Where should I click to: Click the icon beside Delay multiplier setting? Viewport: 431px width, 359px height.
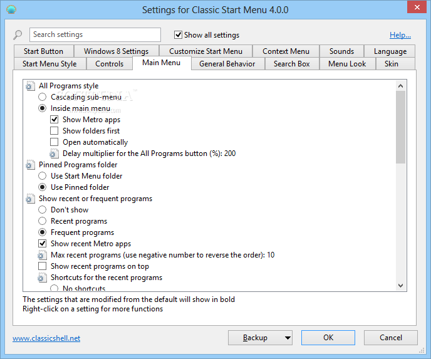tap(54, 153)
